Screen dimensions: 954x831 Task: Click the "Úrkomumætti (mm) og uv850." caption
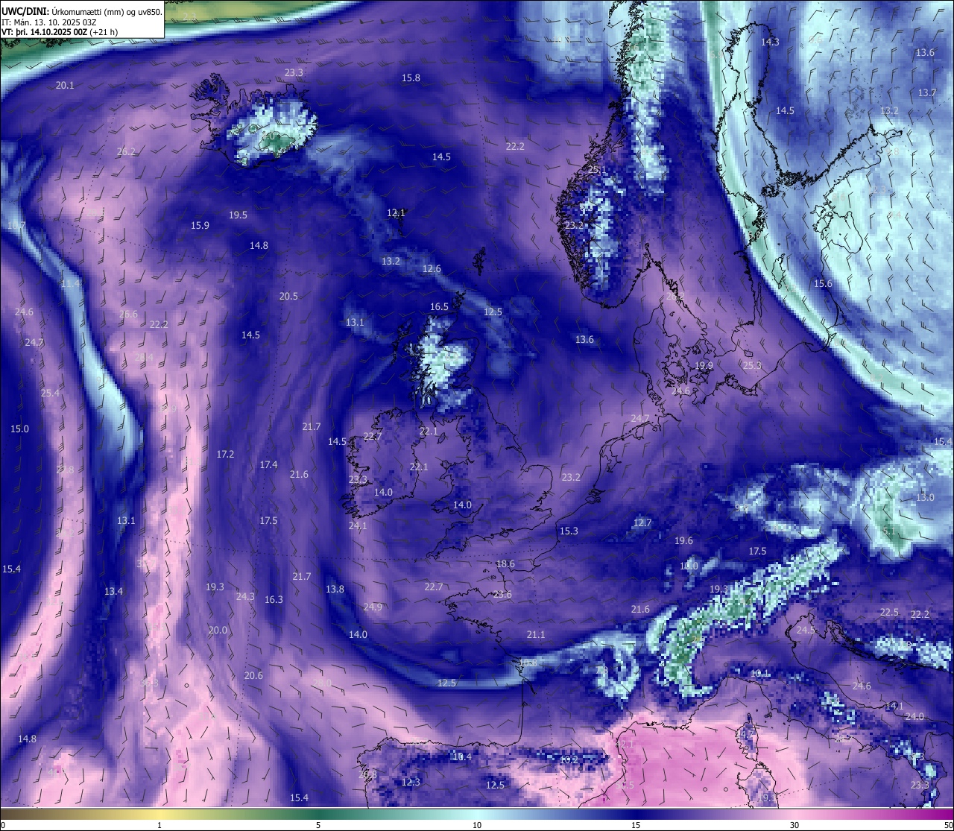(107, 11)
